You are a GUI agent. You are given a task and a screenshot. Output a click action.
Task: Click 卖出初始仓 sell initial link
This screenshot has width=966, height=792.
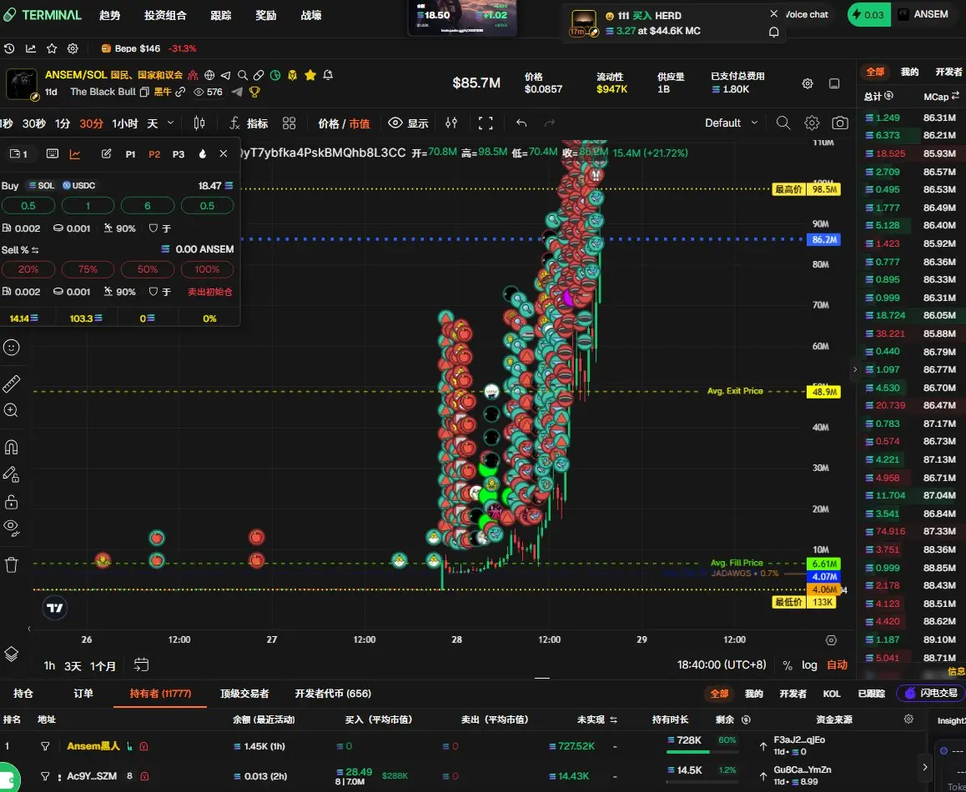click(209, 292)
